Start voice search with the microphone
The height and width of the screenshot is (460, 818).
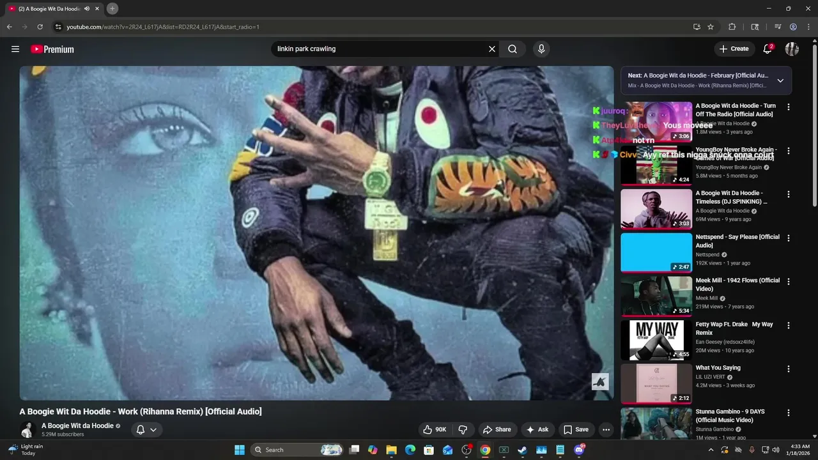click(x=541, y=49)
